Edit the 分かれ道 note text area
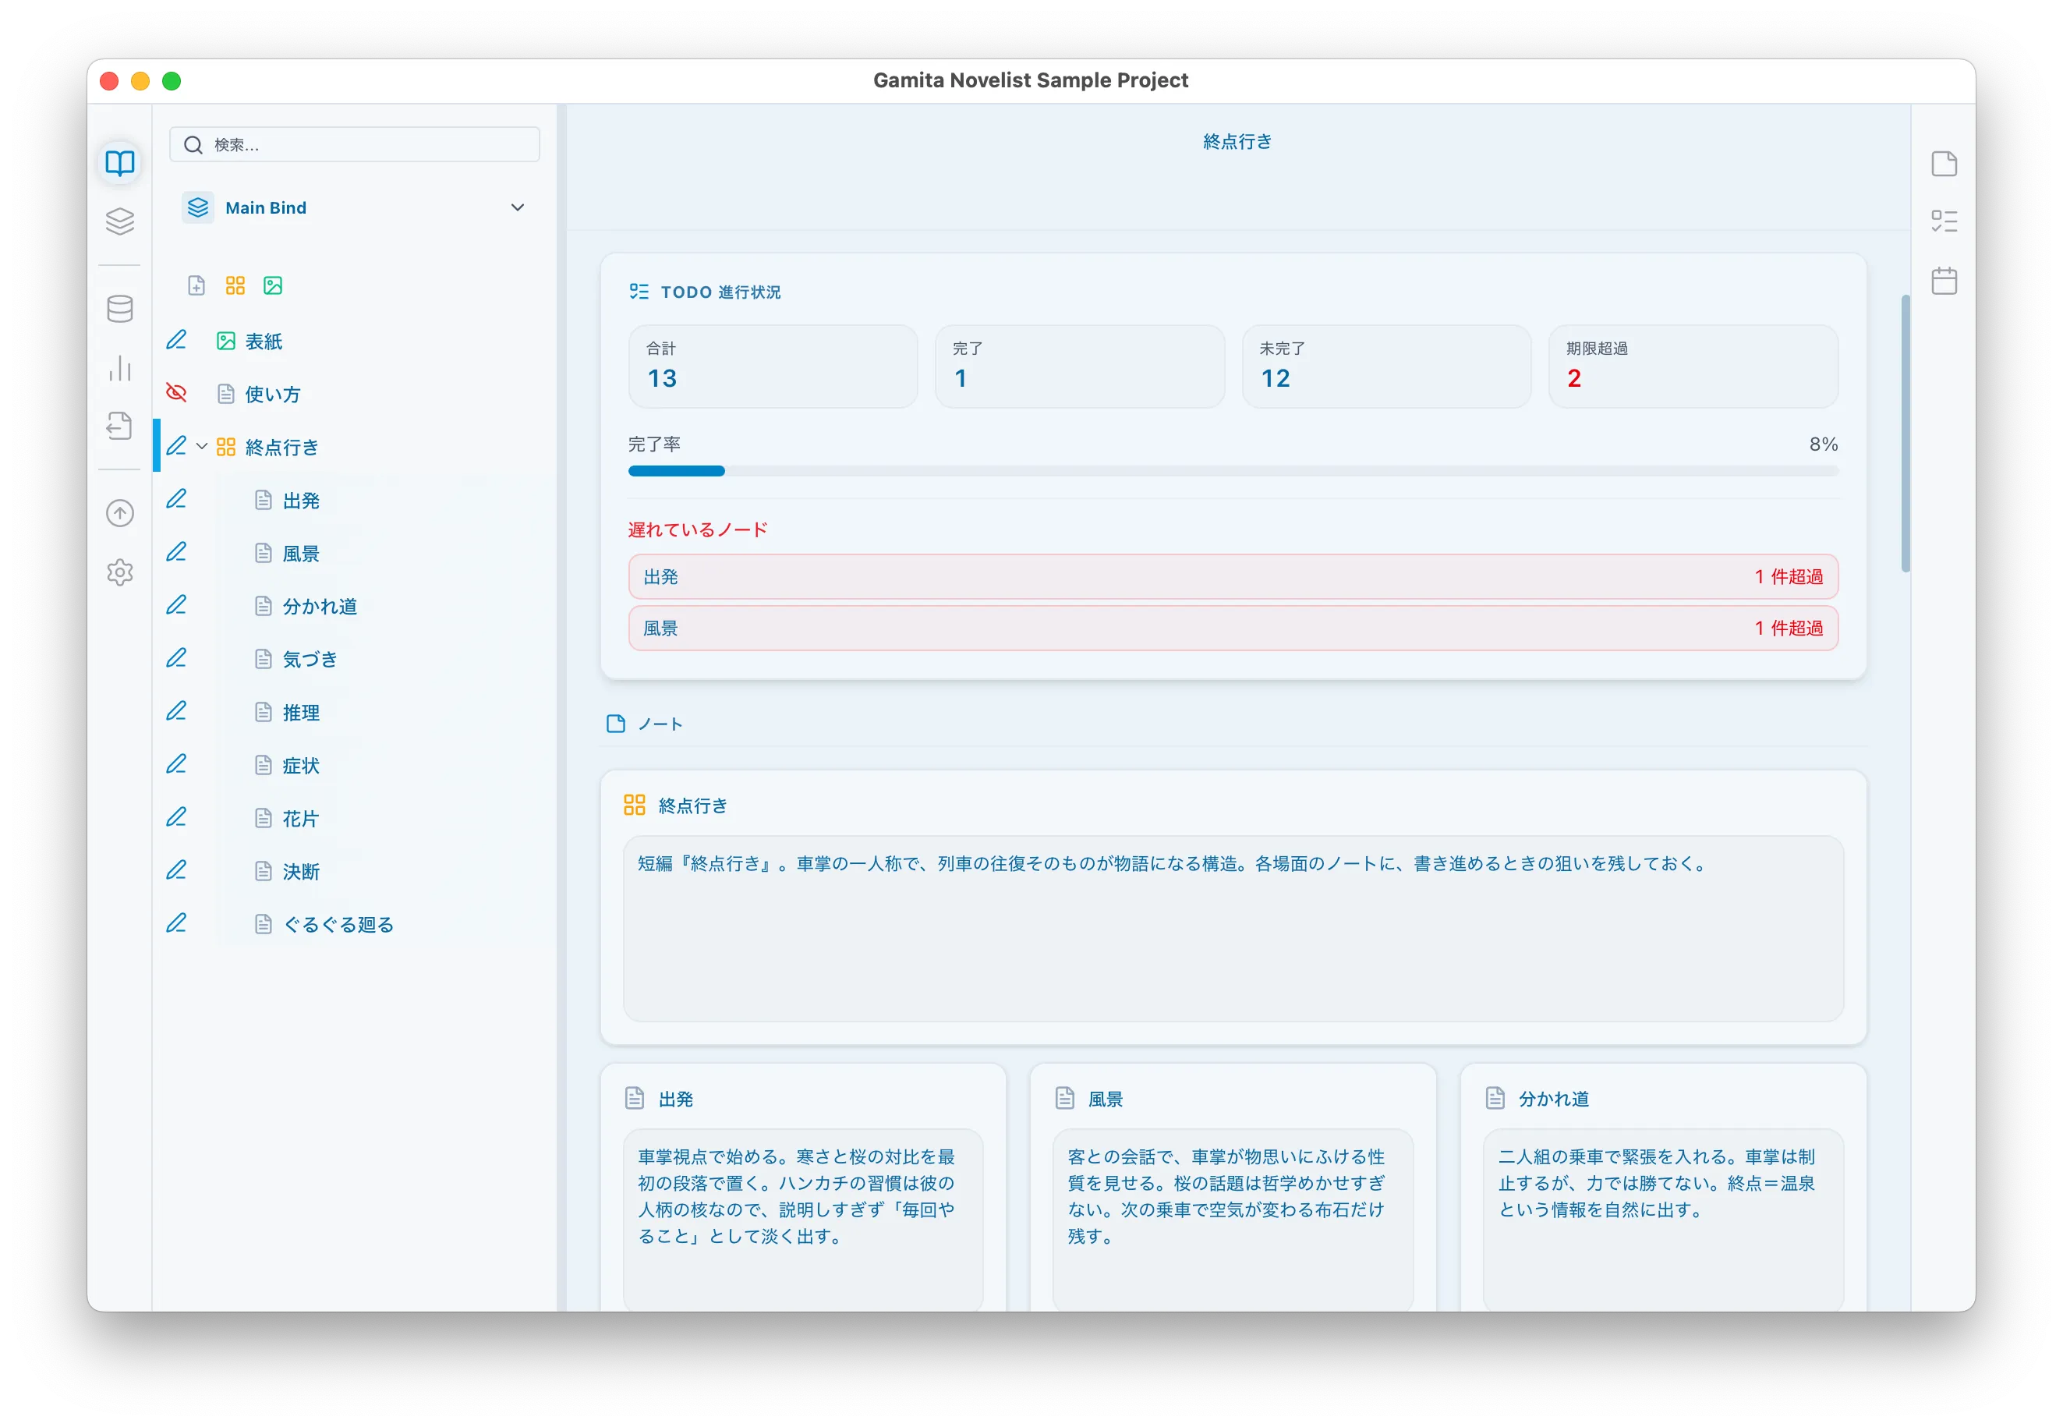Image resolution: width=2063 pixels, height=1427 pixels. (1662, 1220)
